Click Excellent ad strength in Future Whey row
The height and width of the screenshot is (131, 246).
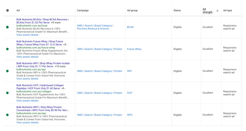pos(208,49)
